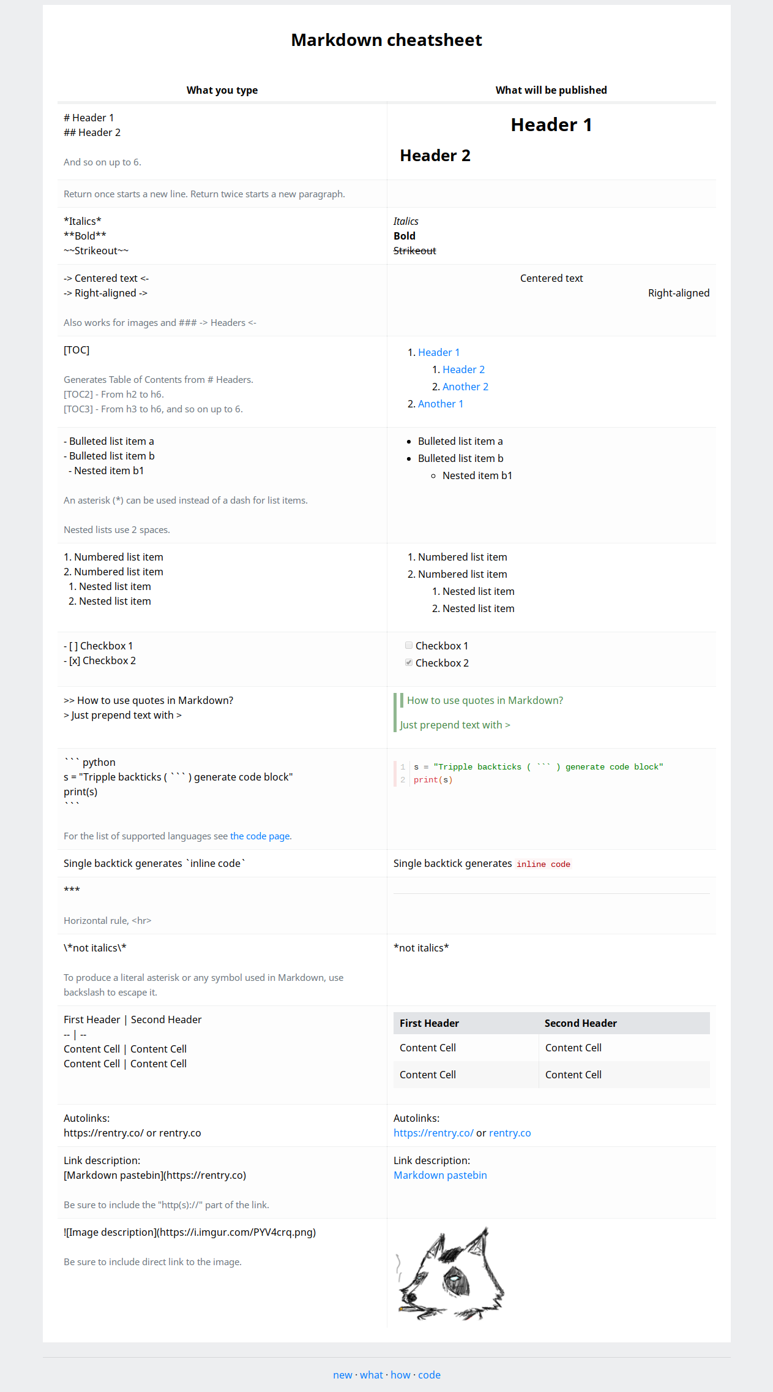Open the Header 1 table of contents link
Viewport: 773px width, 1392px height.
[439, 352]
